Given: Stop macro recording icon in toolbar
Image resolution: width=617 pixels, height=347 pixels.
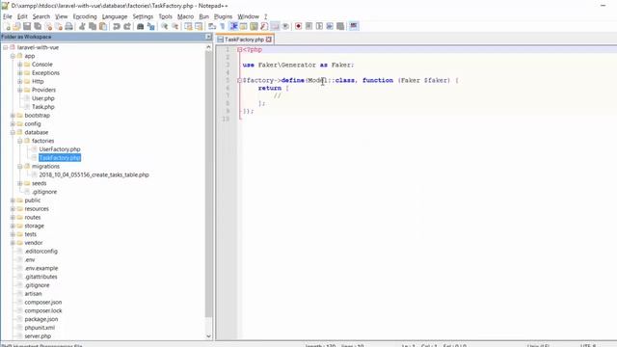Looking at the screenshot, I should point(308,26).
